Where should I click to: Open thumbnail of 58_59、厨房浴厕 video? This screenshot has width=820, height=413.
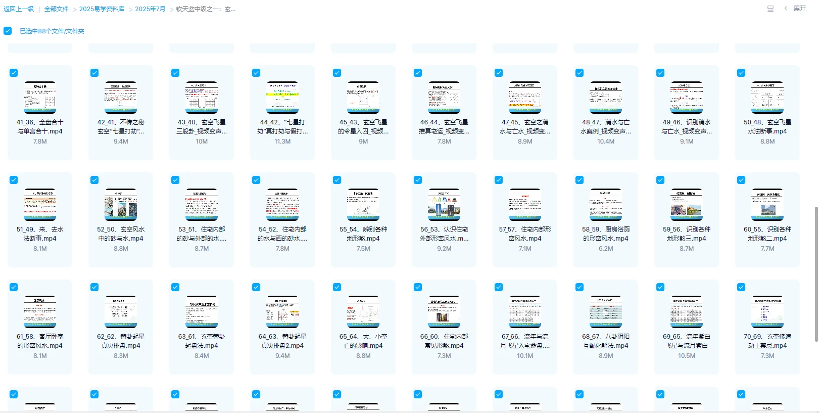click(606, 204)
